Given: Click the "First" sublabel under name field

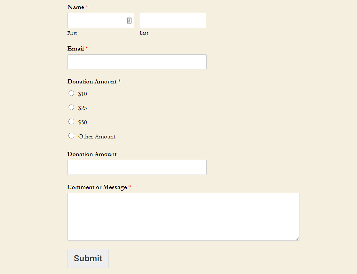Looking at the screenshot, I should tap(72, 33).
